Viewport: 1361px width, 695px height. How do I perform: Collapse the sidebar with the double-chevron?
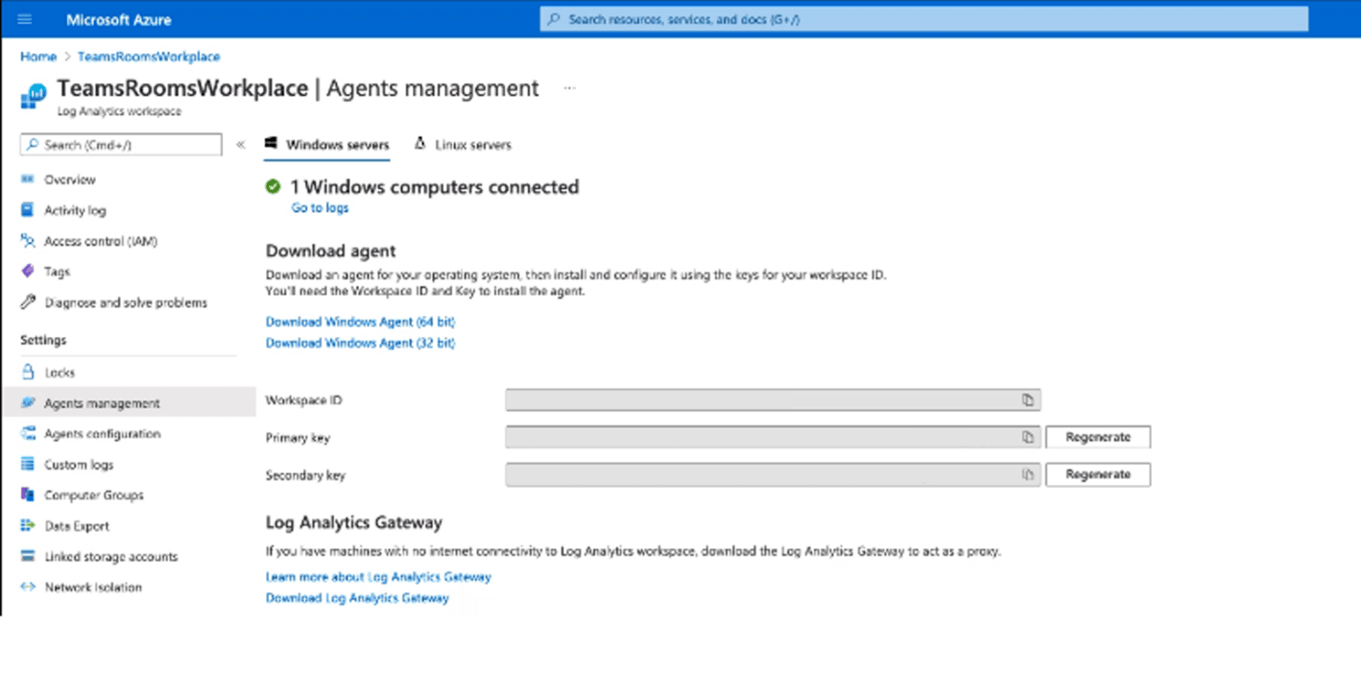[241, 144]
